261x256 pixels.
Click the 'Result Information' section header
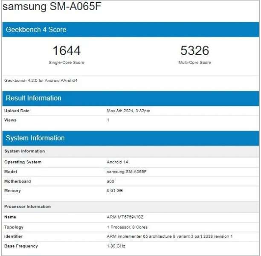[130, 98]
